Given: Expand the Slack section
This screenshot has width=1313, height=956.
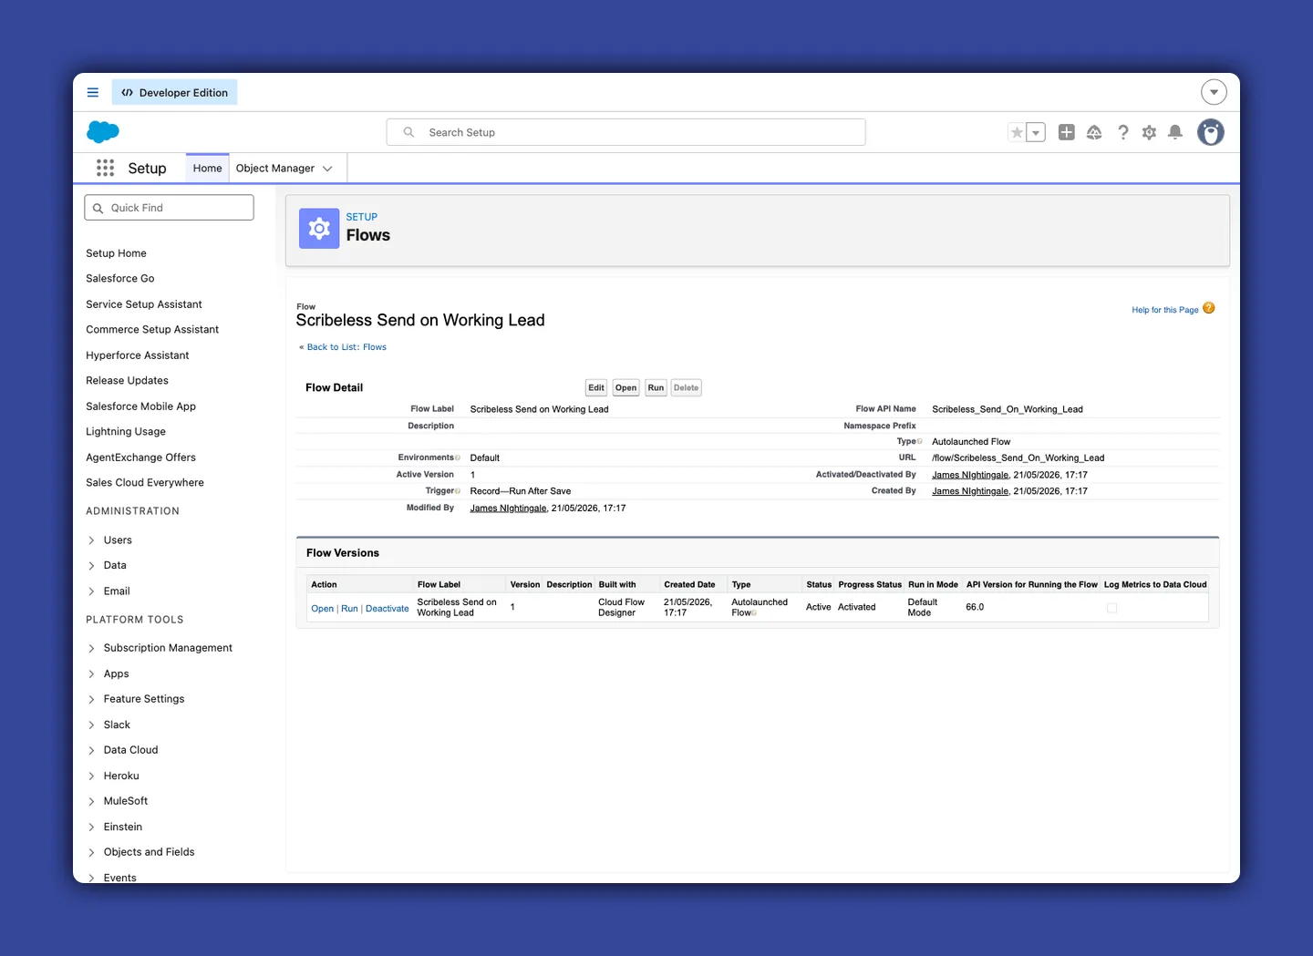Looking at the screenshot, I should (x=91, y=725).
